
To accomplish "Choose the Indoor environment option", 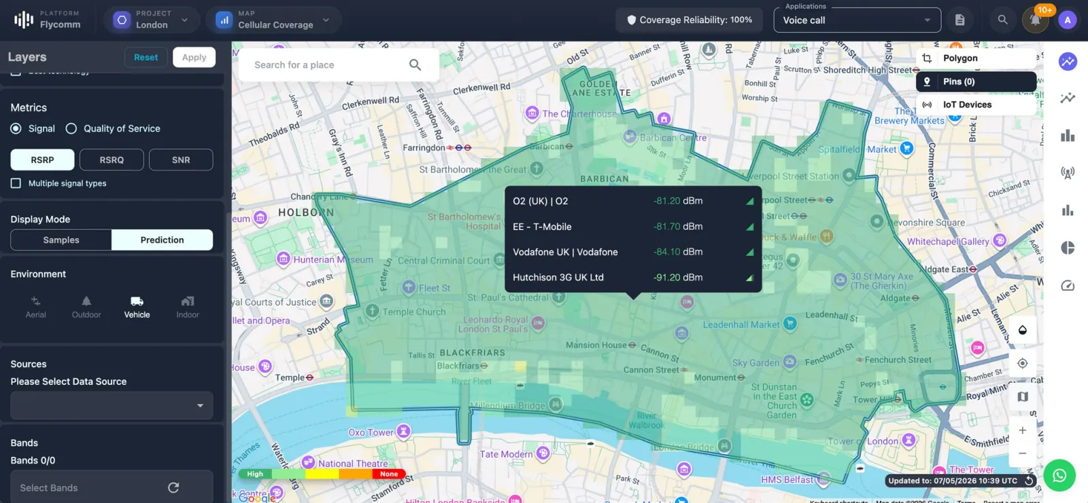I will click(x=188, y=307).
